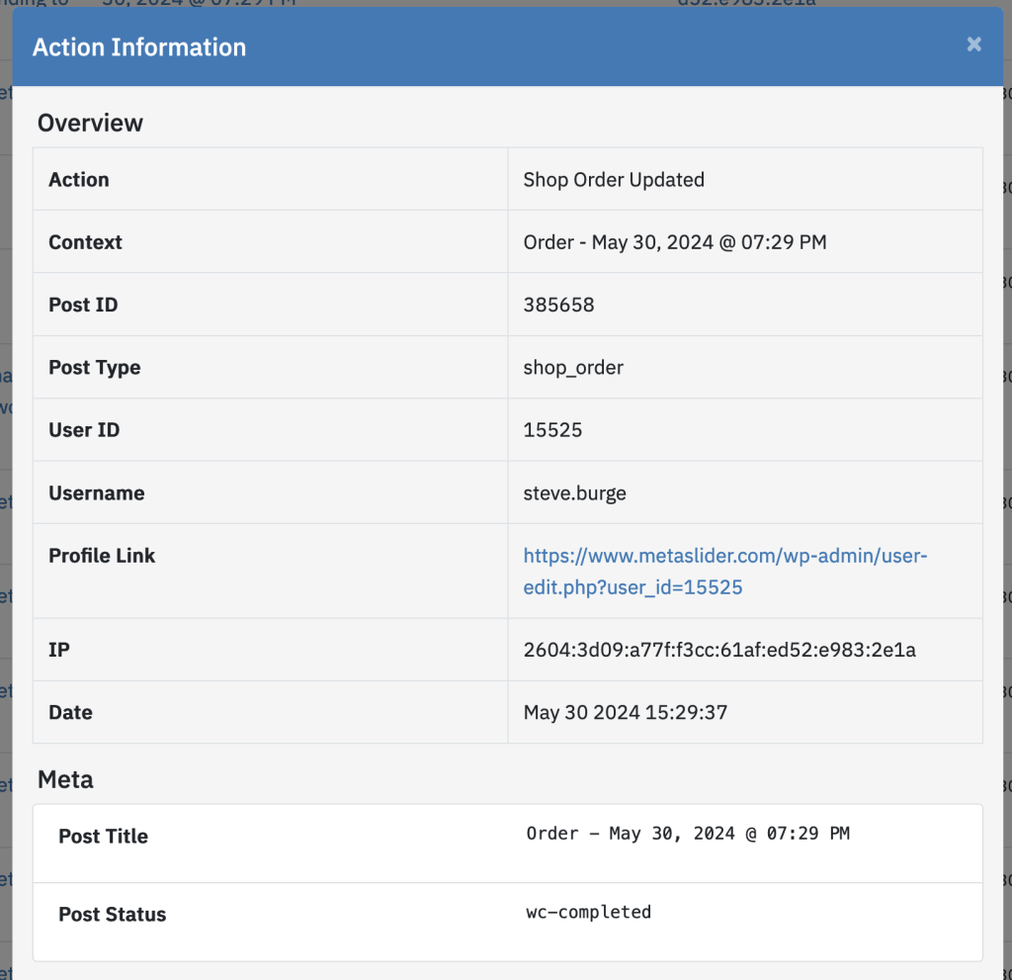This screenshot has width=1012, height=980.
Task: Select the Post Type row label
Action: pyautogui.click(x=94, y=367)
